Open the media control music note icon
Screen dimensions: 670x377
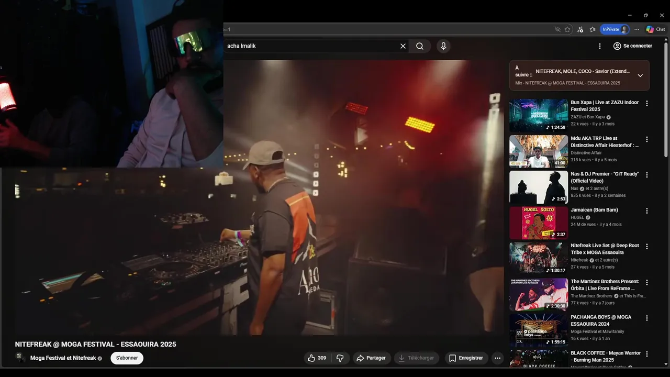[580, 29]
